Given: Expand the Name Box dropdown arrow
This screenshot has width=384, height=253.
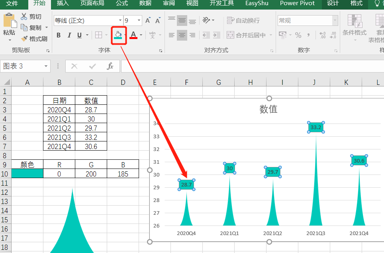Looking at the screenshot, I should click(46, 66).
